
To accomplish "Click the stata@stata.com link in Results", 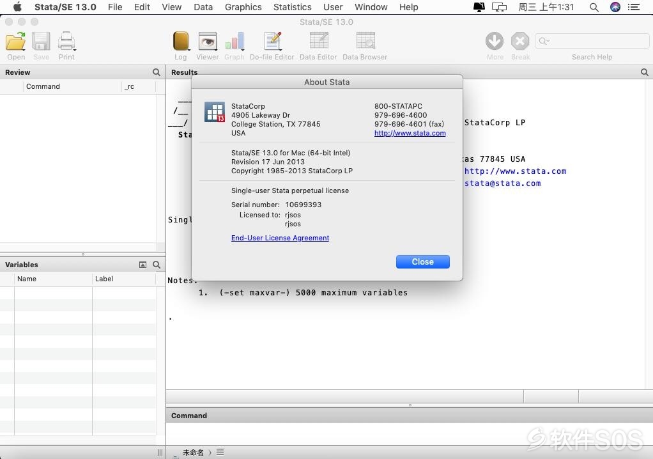I will click(503, 183).
